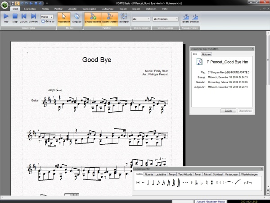Open the Export ribbon tab

pyautogui.click(x=123, y=9)
